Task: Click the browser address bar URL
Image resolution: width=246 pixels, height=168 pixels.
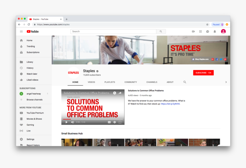Action: click(53, 24)
